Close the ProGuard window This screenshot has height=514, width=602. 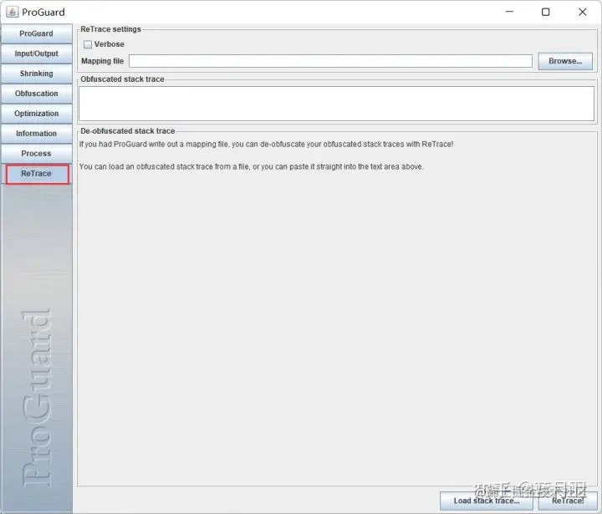click(583, 12)
